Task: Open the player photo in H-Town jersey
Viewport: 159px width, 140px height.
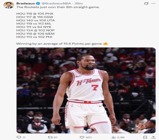Action: pyautogui.click(x=86, y=90)
